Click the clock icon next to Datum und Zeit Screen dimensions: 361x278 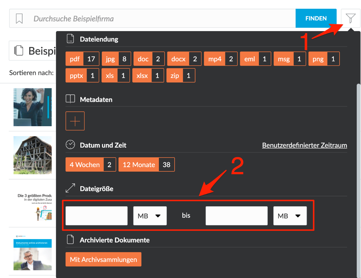click(70, 145)
